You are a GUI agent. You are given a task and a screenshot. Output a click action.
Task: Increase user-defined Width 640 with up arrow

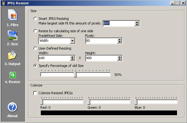72,57
